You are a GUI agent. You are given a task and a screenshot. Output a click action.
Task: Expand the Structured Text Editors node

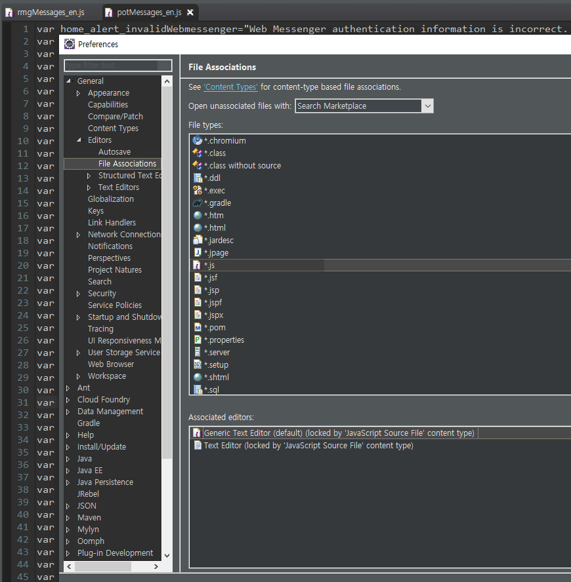point(89,176)
